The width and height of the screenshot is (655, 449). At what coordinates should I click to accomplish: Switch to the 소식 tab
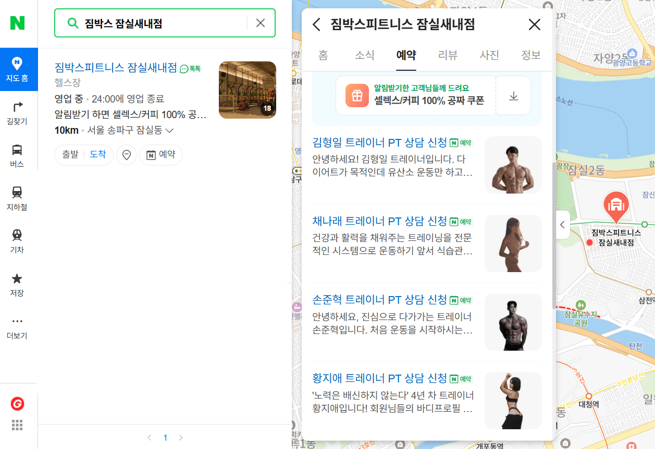[365, 55]
